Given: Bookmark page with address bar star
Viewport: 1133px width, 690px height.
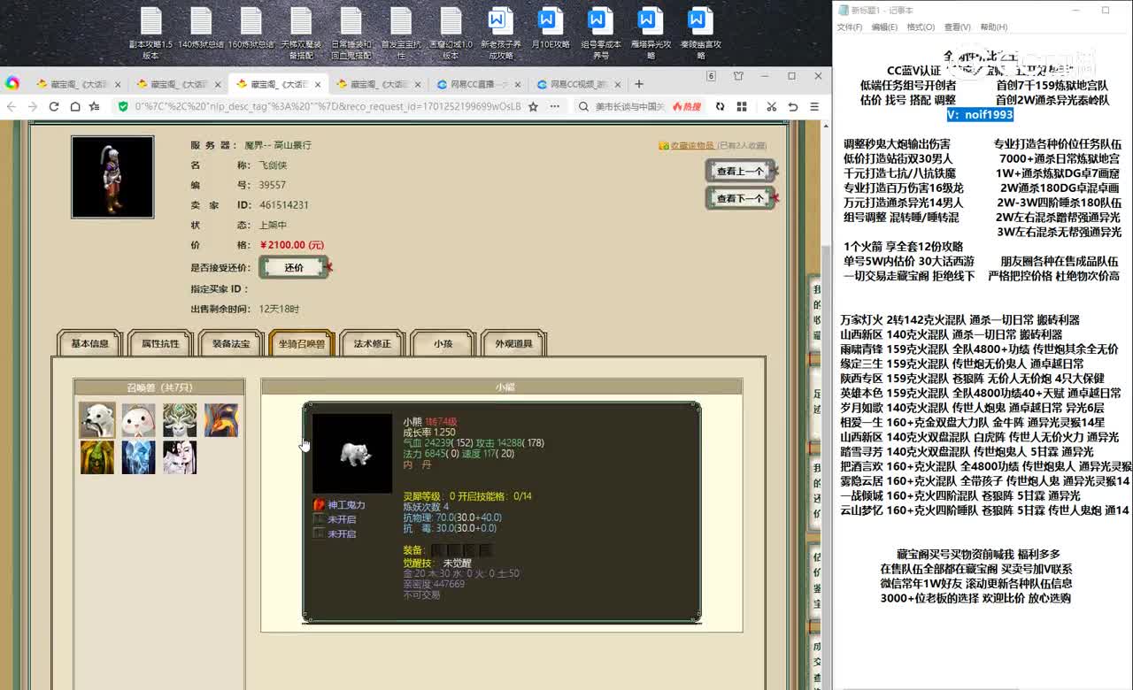Looking at the screenshot, I should click(x=533, y=106).
